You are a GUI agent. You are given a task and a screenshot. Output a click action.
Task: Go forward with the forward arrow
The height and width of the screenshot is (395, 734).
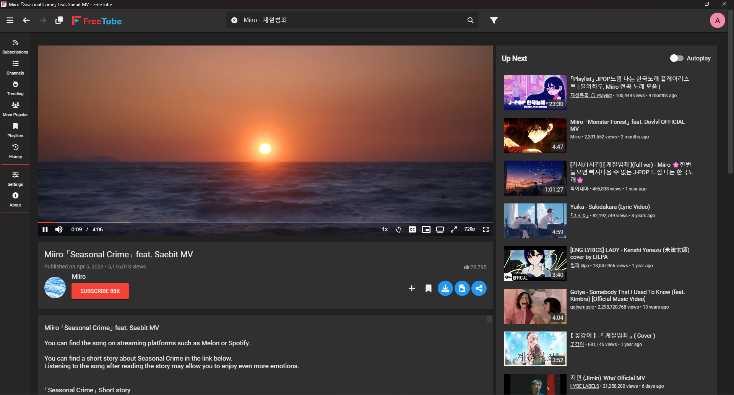click(x=43, y=20)
